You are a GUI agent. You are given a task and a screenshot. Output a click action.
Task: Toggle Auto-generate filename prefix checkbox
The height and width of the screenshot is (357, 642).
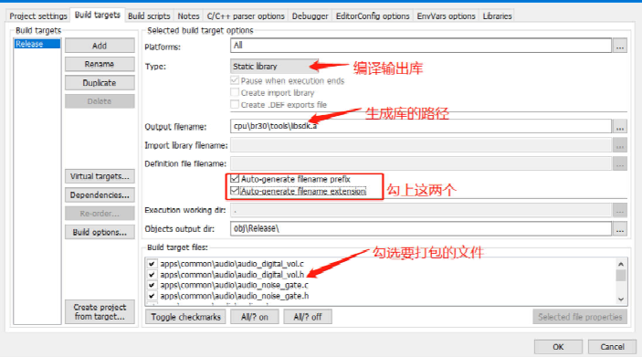click(x=235, y=179)
